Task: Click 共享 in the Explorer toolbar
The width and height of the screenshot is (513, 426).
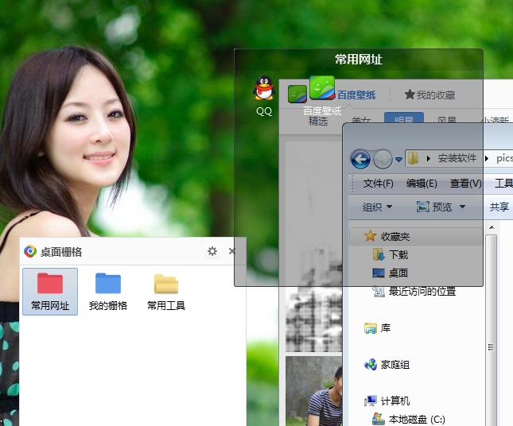Action: (499, 207)
